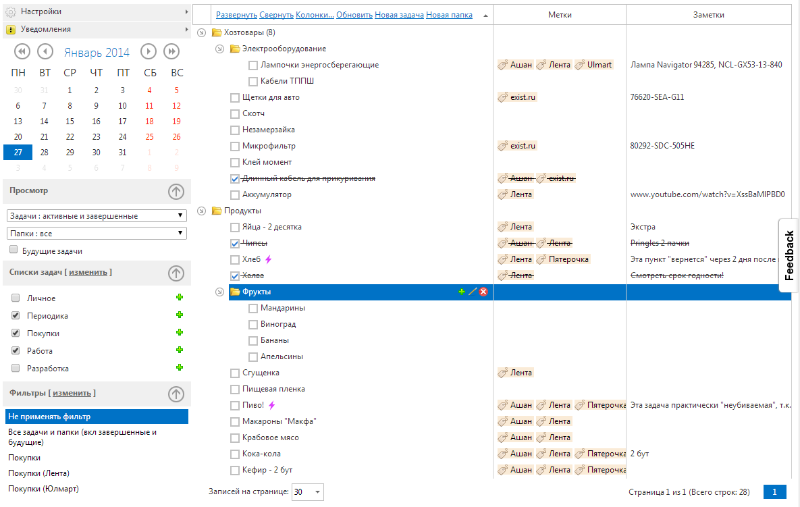Edit the Фрукты folder with pencil icon
Screen dimensions: 800x507
point(473,292)
